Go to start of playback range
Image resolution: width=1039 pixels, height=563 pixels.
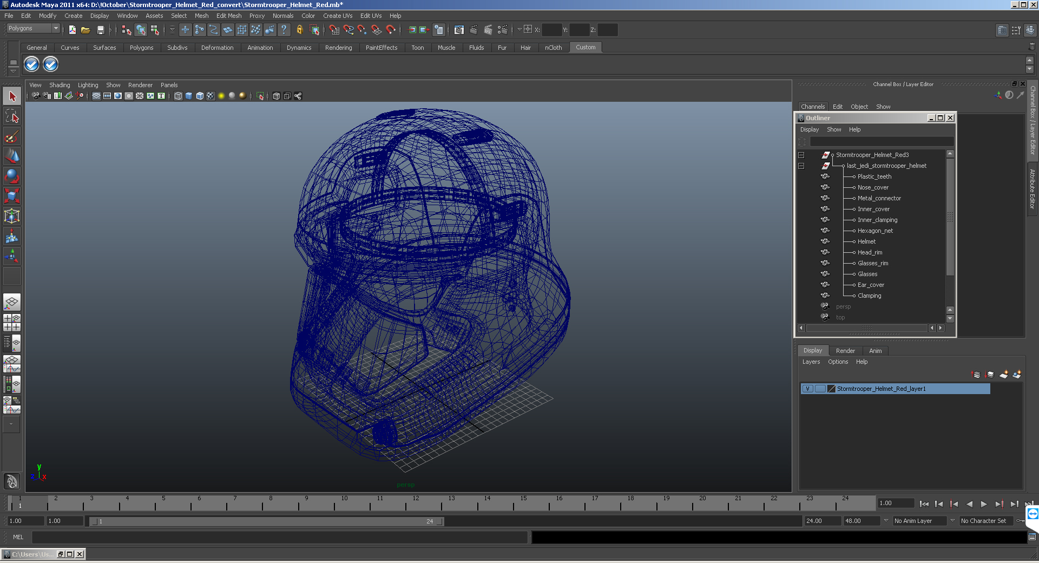pyautogui.click(x=924, y=504)
